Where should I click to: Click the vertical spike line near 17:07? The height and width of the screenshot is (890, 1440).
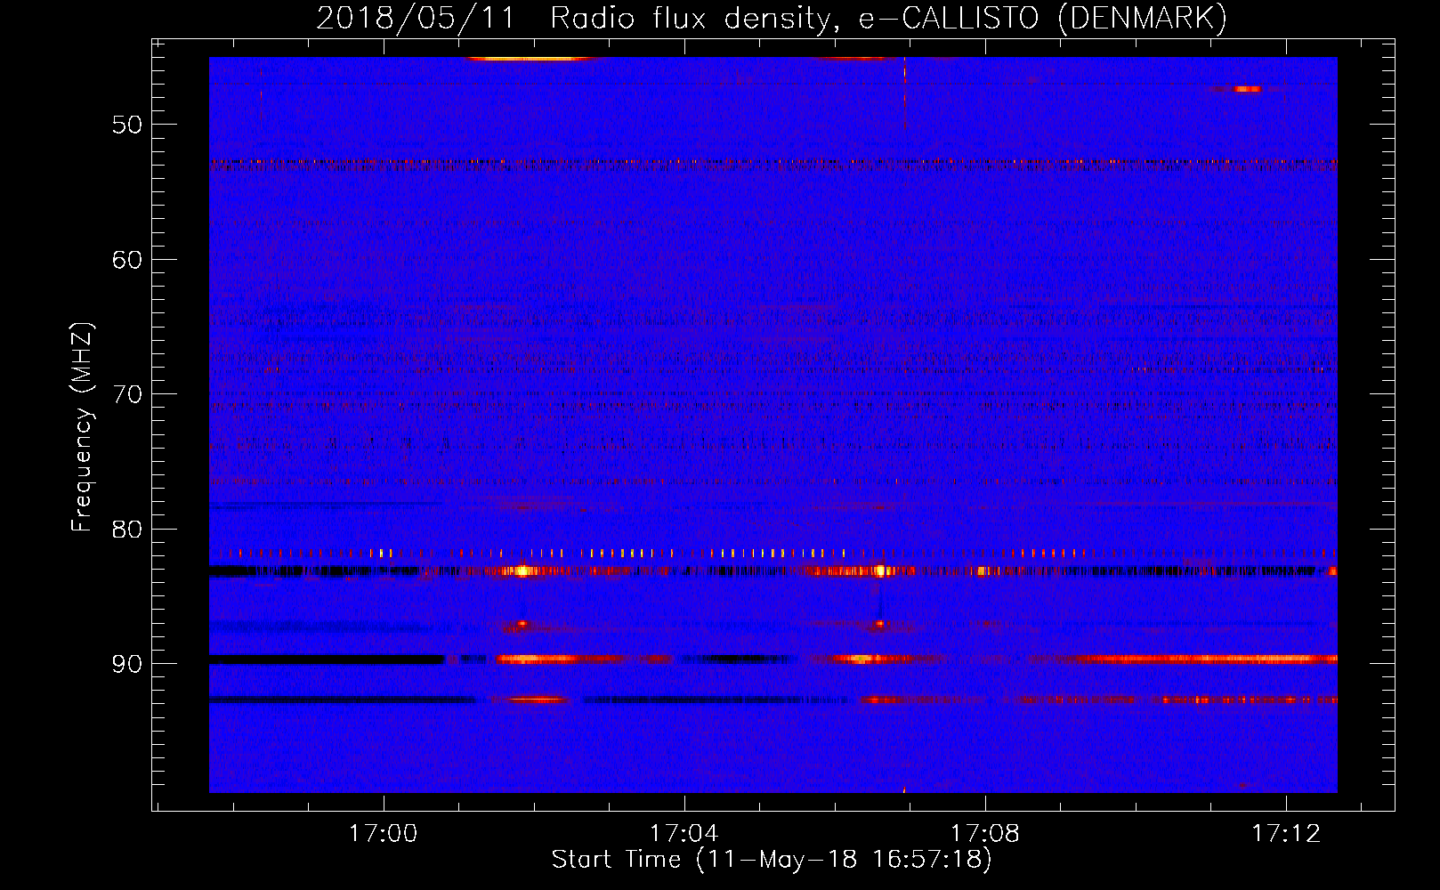tap(904, 93)
